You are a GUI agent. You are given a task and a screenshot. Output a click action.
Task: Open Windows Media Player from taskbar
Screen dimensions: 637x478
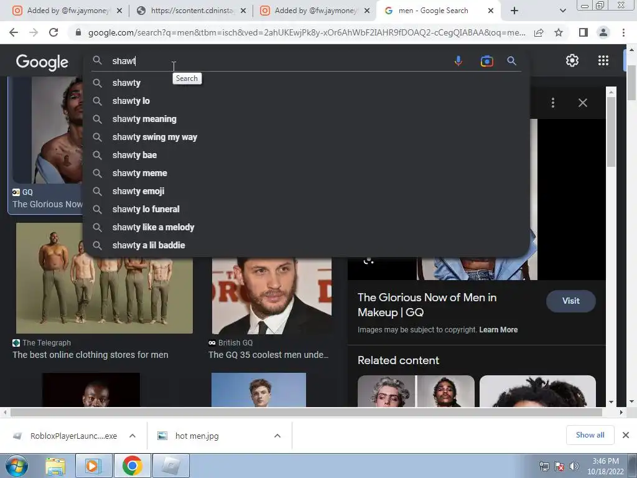tap(93, 466)
